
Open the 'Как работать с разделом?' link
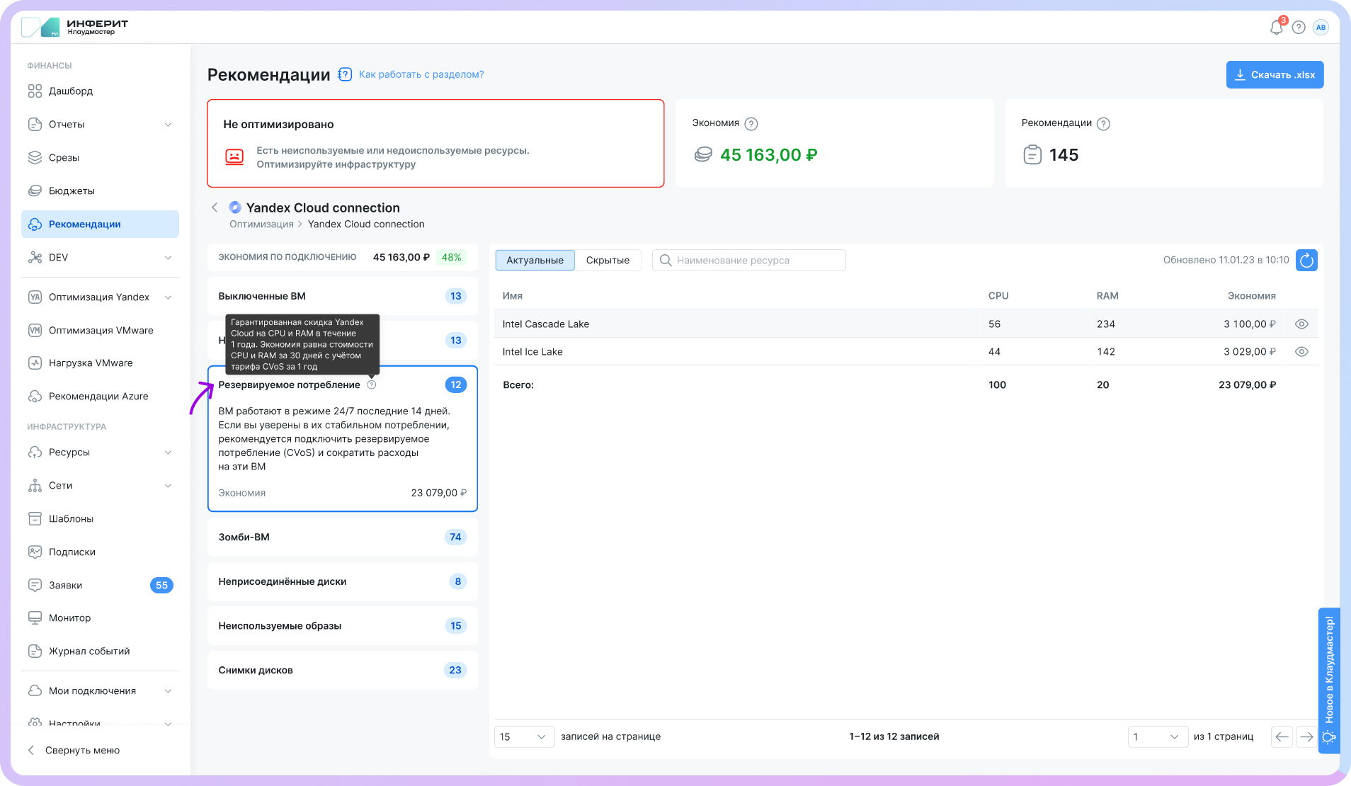(421, 74)
